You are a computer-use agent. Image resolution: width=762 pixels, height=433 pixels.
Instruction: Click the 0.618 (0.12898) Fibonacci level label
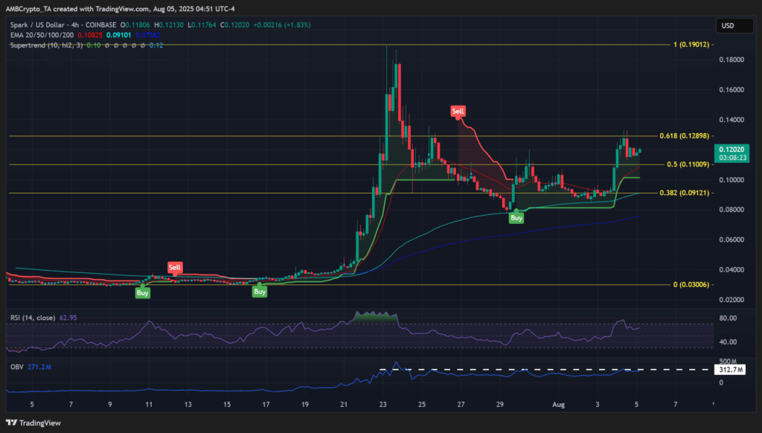(683, 136)
